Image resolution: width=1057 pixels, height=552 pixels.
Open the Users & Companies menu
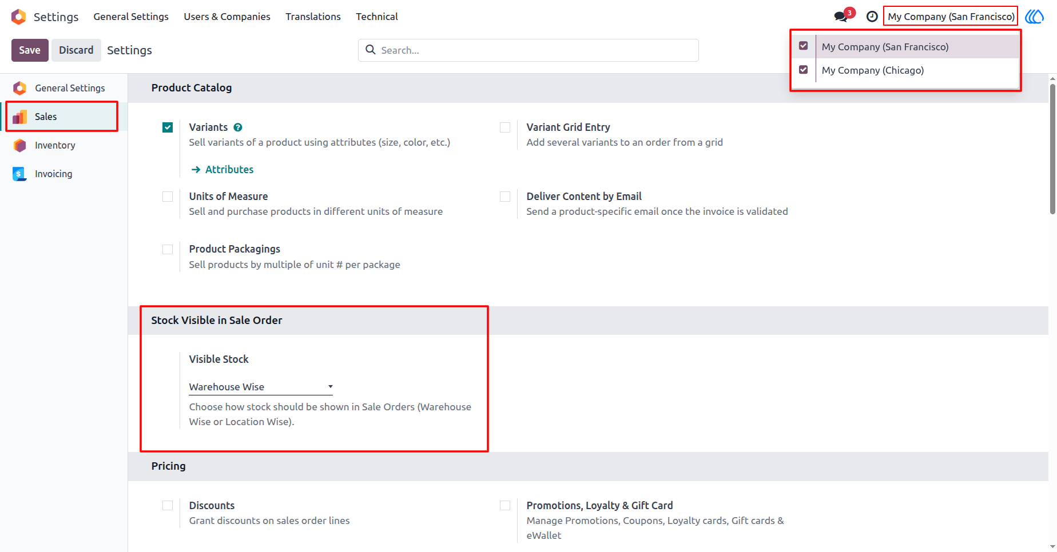tap(227, 17)
